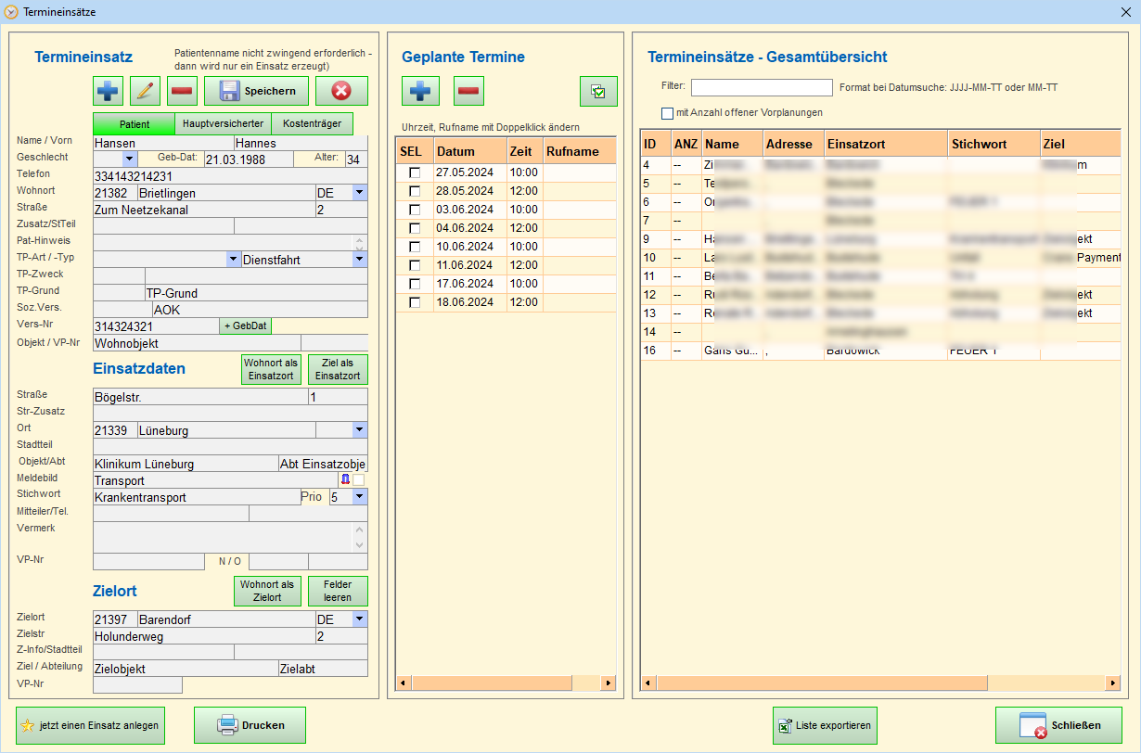This screenshot has width=1141, height=753.
Task: Click the Filter input field
Action: click(x=762, y=88)
